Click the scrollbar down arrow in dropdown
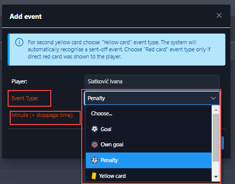Screen dimensions: 235x184 pos(216,177)
